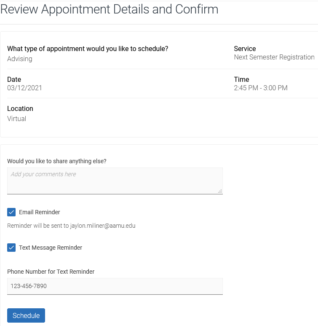Click the appointment type question label
Viewport: 318px width, 326px height.
pos(88,48)
